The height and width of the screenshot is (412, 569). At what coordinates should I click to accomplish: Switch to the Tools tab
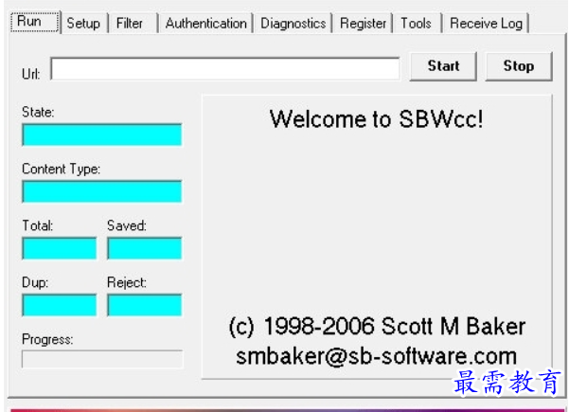(x=417, y=24)
